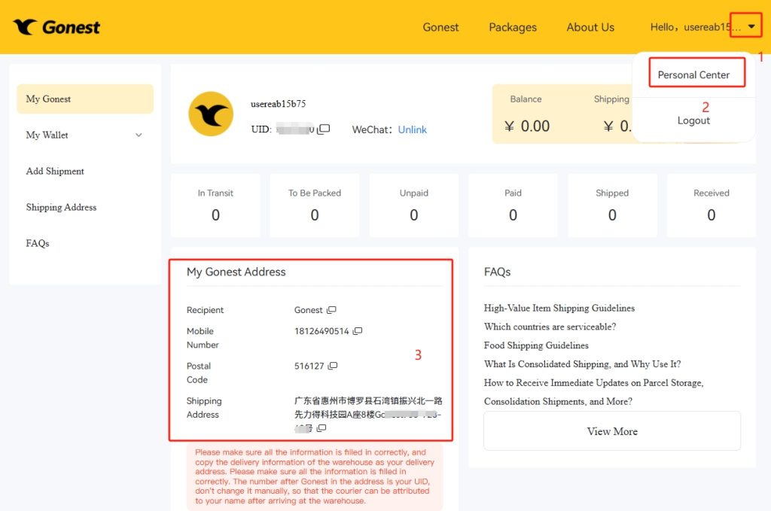The image size is (771, 511).
Task: Click the yellow profile avatar
Action: [x=211, y=114]
